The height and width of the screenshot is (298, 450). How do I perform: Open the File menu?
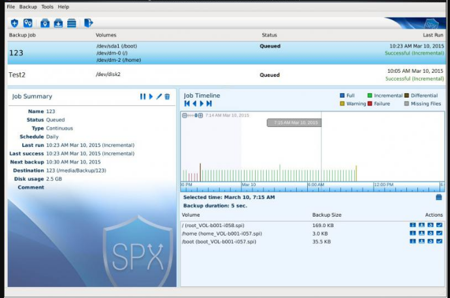10,7
